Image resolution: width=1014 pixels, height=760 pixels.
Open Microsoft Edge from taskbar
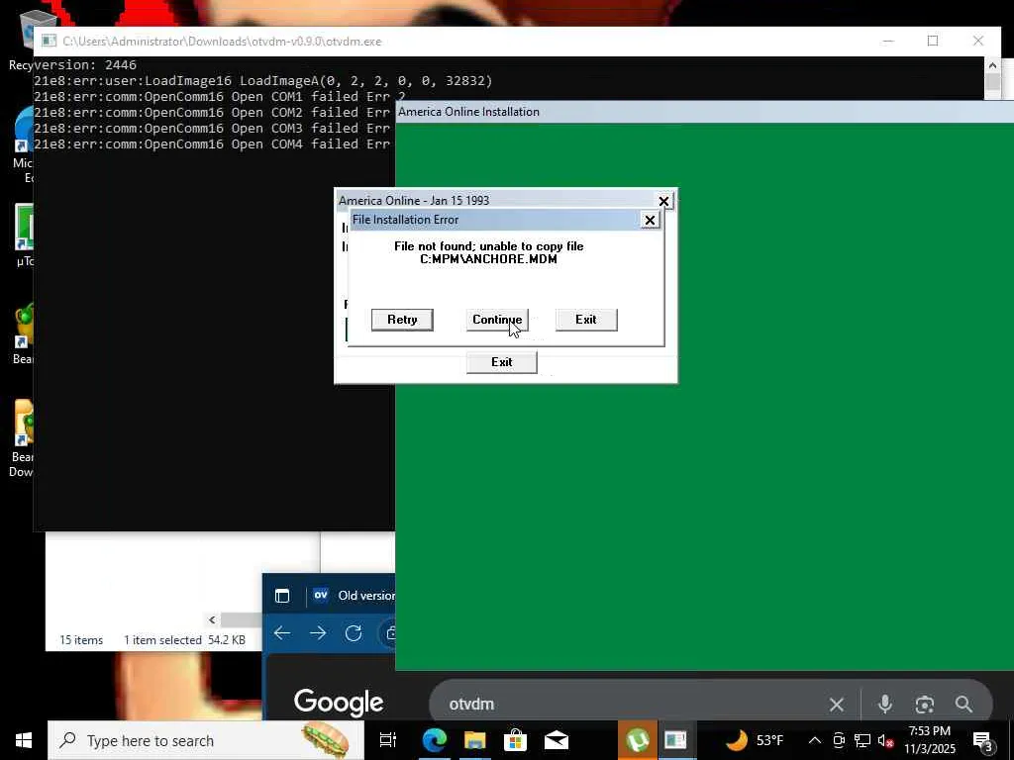click(434, 740)
